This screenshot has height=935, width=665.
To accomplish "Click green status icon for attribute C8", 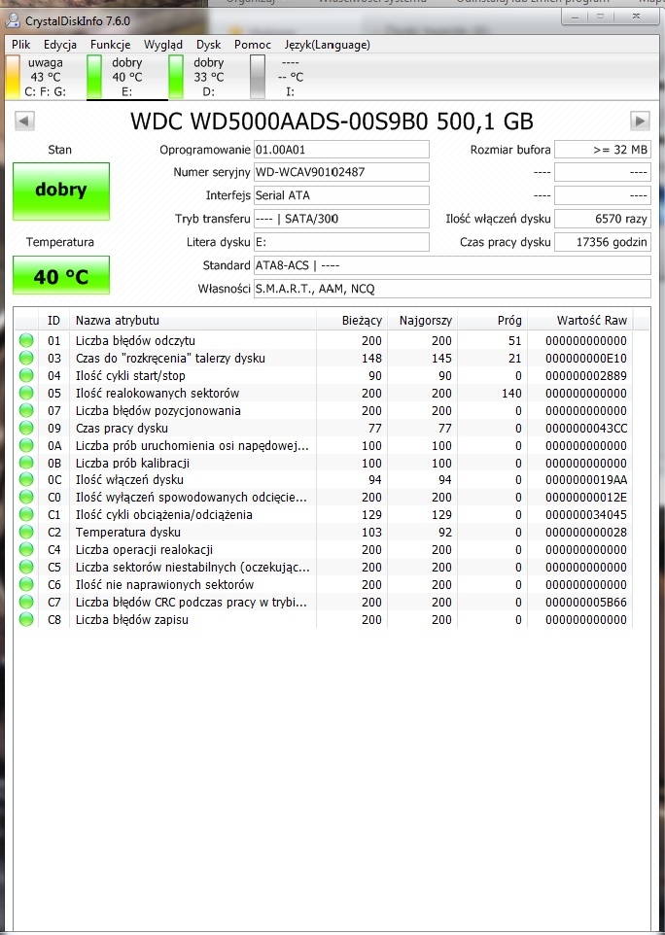I will point(26,619).
